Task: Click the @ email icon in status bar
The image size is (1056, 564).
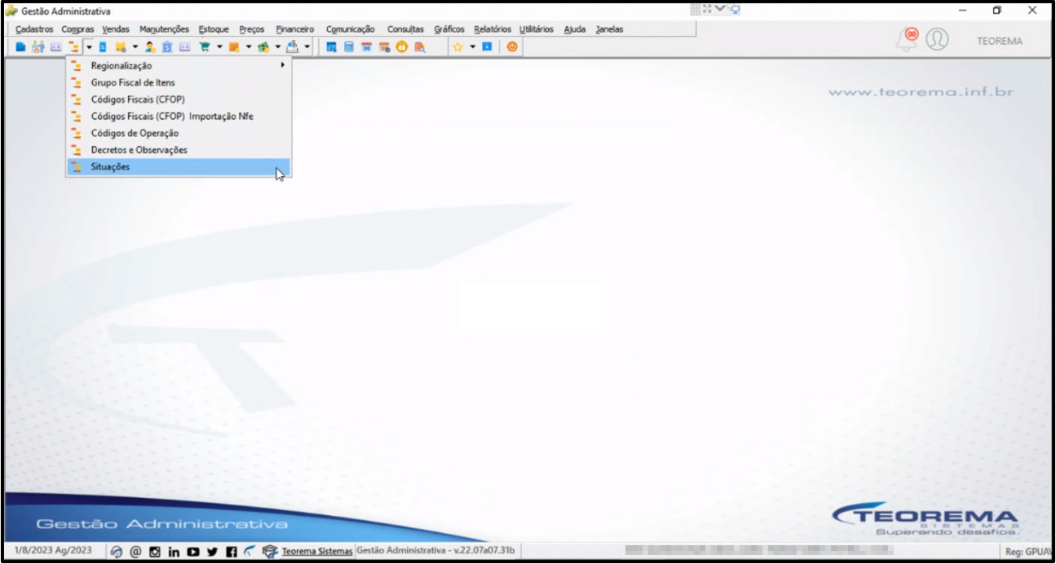Action: tap(135, 552)
